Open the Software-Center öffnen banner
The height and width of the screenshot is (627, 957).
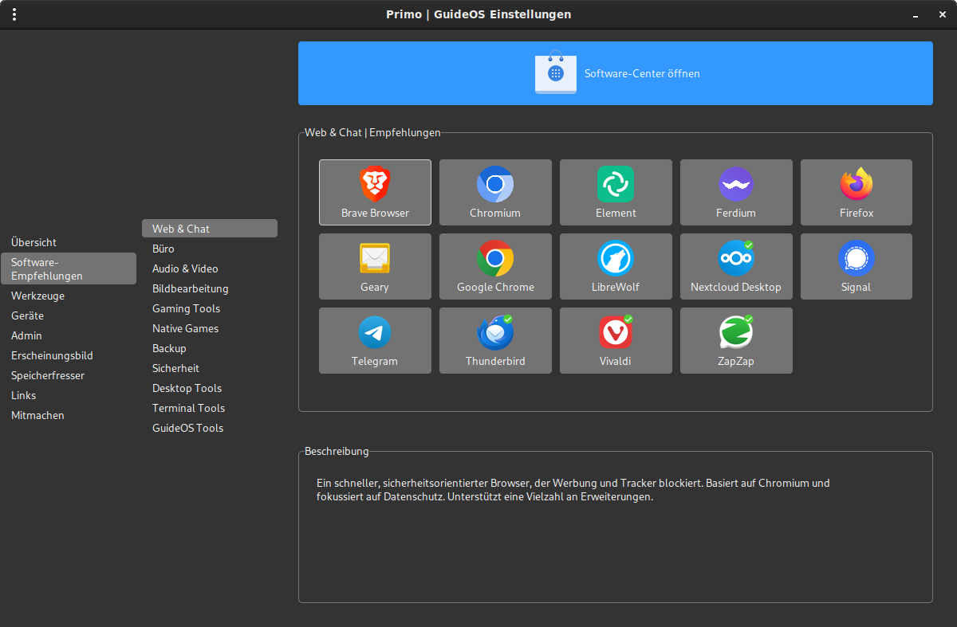click(616, 73)
